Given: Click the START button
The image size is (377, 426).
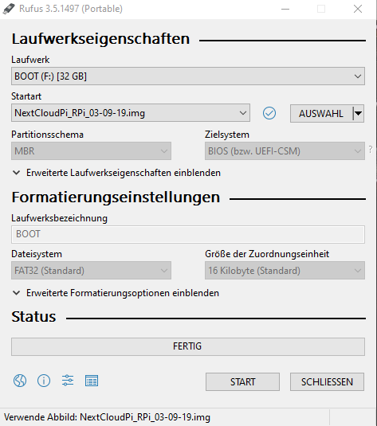Looking at the screenshot, I should (242, 381).
